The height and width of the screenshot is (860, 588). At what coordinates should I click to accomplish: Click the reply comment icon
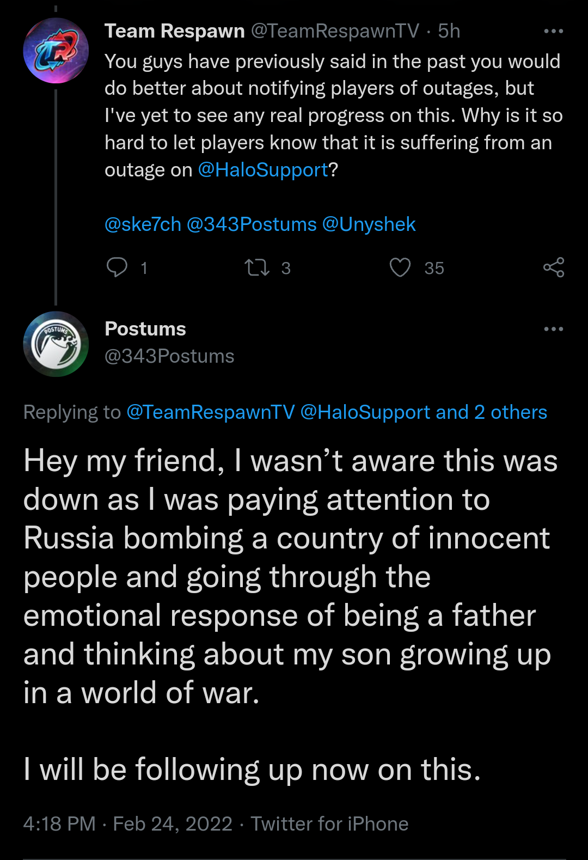[x=117, y=267]
